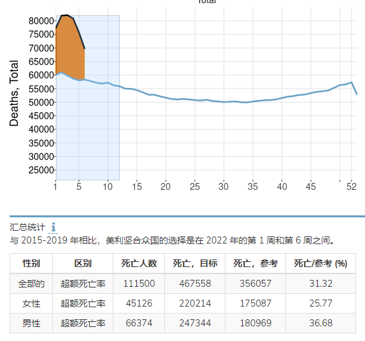Click the blue reference line near week 51
Image resolution: width=365 pixels, height=341 pixels.
pyautogui.click(x=346, y=84)
